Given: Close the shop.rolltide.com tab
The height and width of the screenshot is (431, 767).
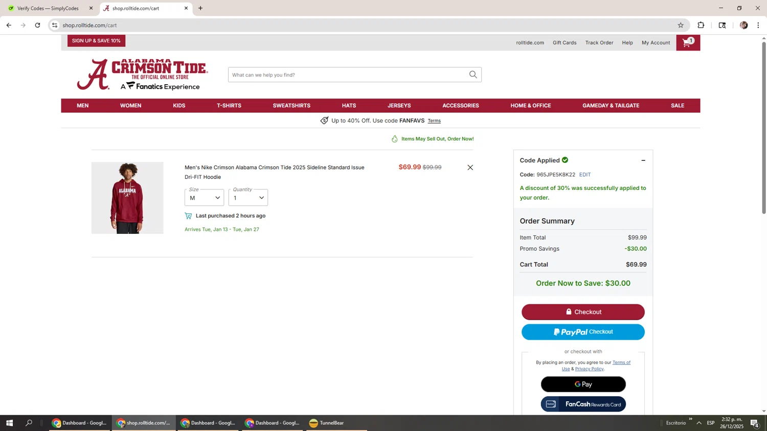Looking at the screenshot, I should click(x=186, y=8).
